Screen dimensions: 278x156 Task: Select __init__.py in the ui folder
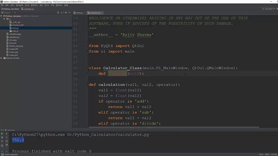15,22
